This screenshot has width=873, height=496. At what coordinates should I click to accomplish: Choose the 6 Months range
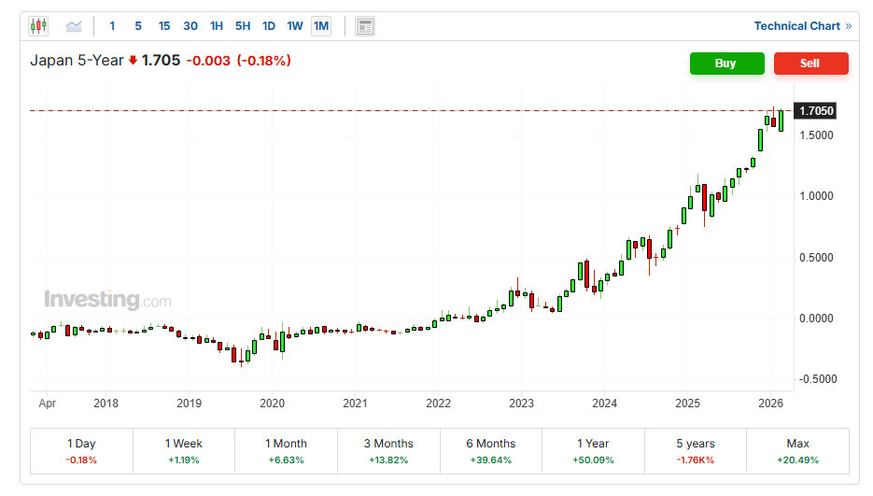(491, 451)
